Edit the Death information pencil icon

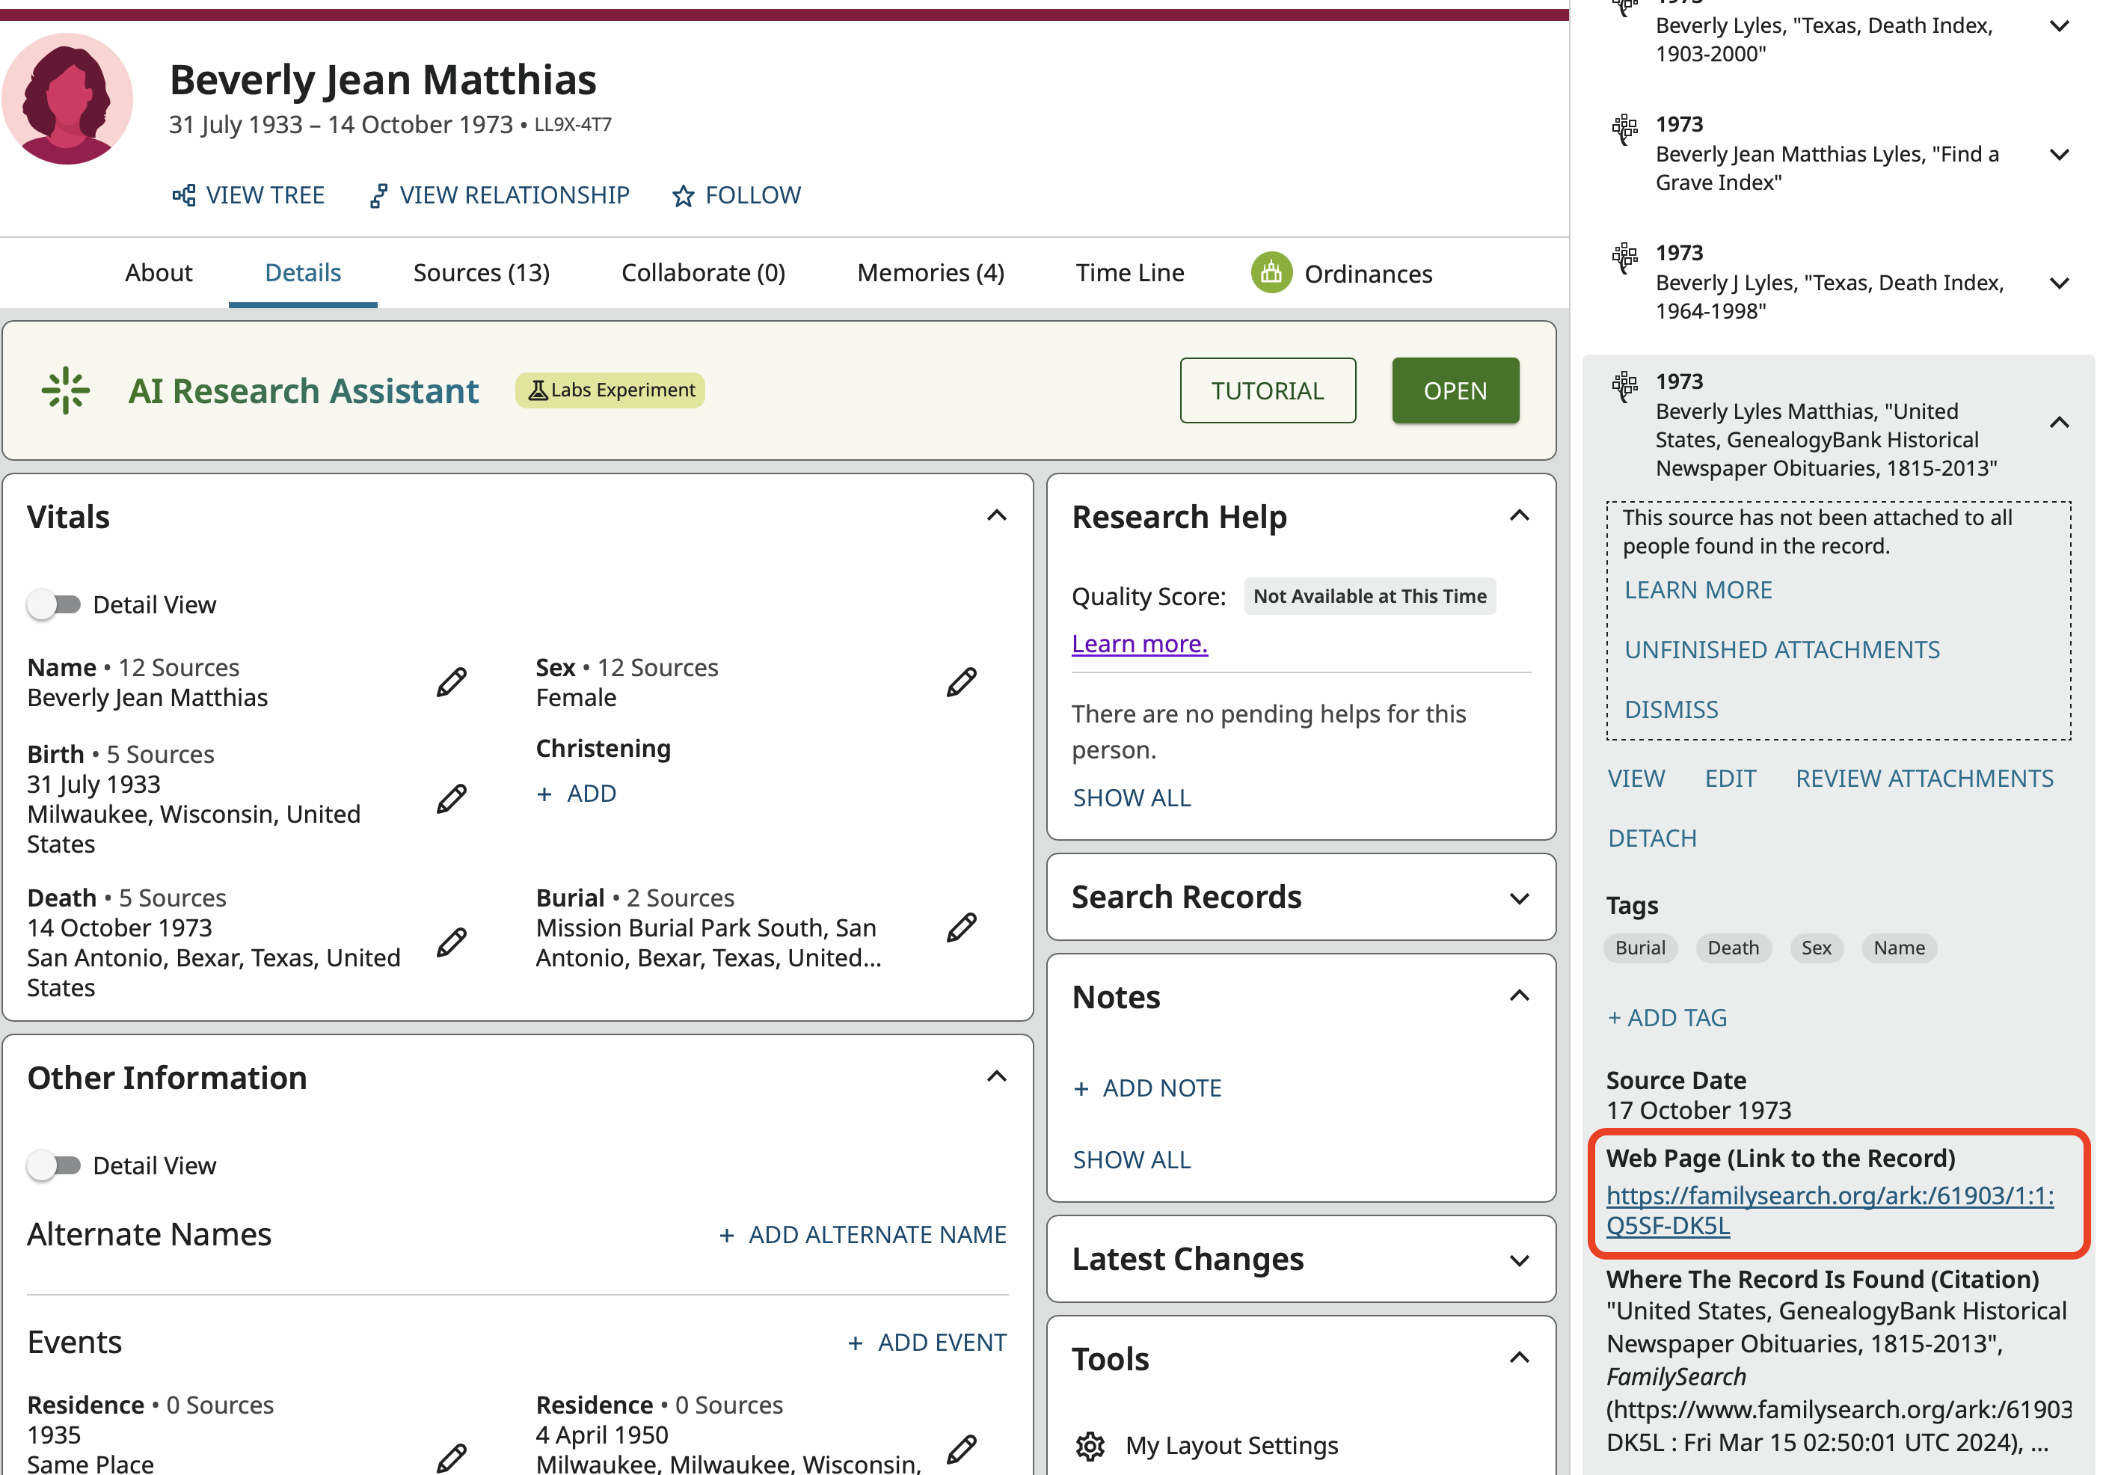pos(451,942)
